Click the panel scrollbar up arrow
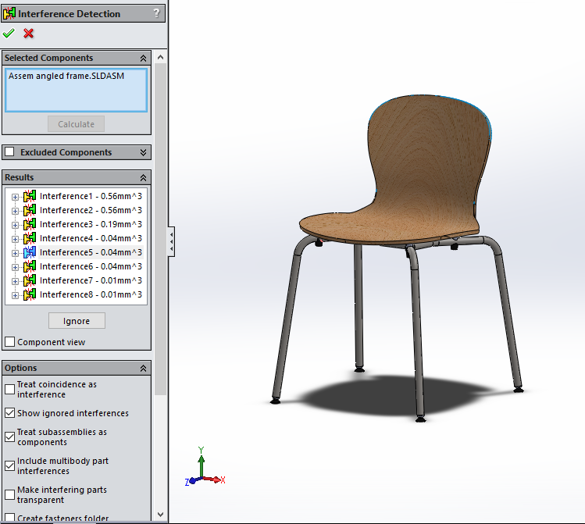The image size is (585, 524). coord(160,57)
